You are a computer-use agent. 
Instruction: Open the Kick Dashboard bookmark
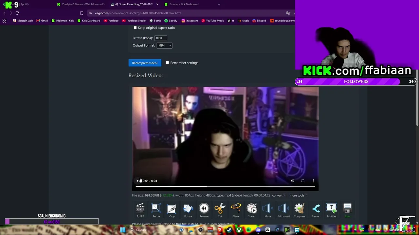click(88, 21)
